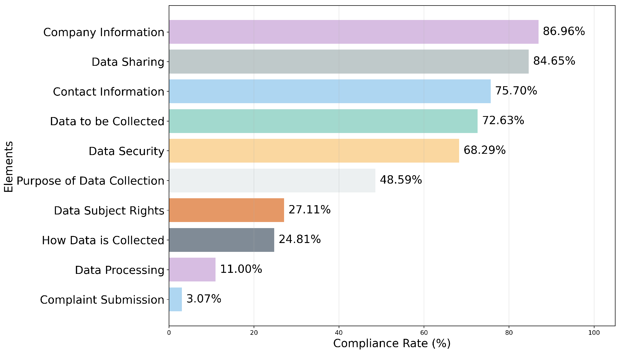Click the 86.96% value label
620x353 pixels.
click(x=564, y=31)
